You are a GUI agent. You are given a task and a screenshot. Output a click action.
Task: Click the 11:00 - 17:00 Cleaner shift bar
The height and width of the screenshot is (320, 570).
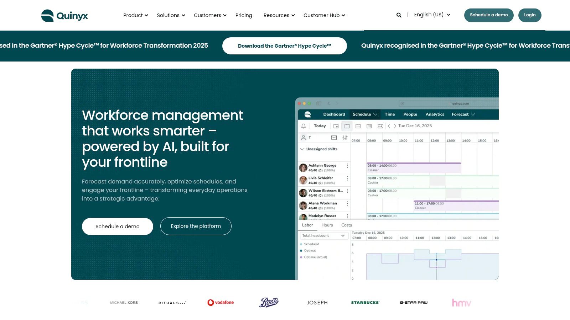coord(456,206)
